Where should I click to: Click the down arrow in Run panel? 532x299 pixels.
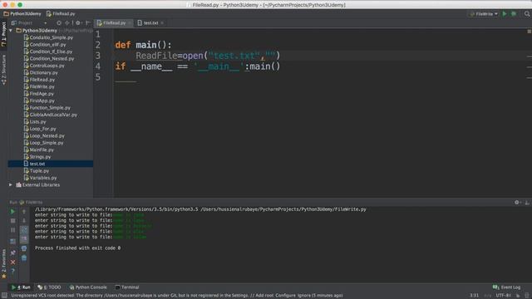click(x=24, y=221)
